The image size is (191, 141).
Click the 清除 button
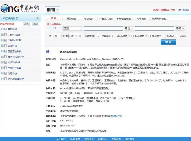pyautogui.click(x=36, y=24)
